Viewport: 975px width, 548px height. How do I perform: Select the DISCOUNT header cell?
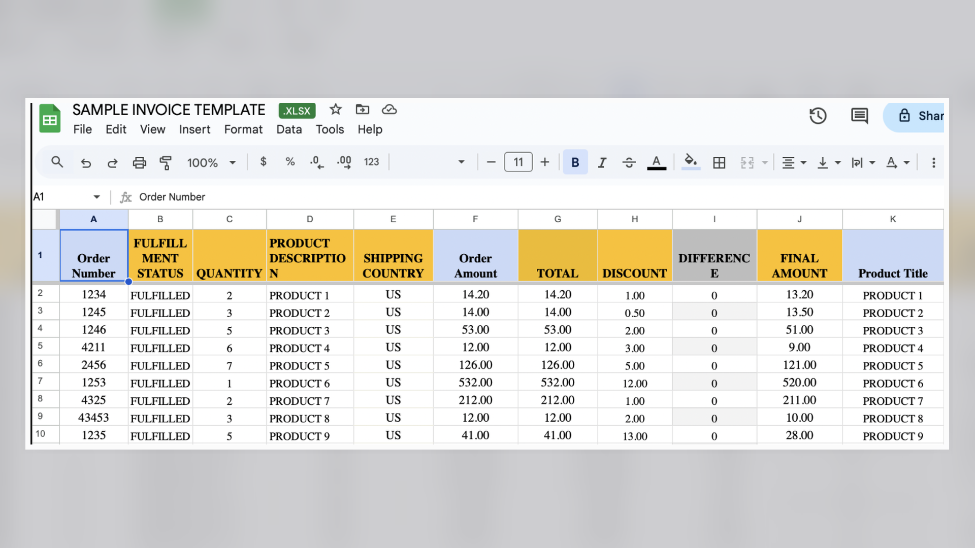coord(635,255)
